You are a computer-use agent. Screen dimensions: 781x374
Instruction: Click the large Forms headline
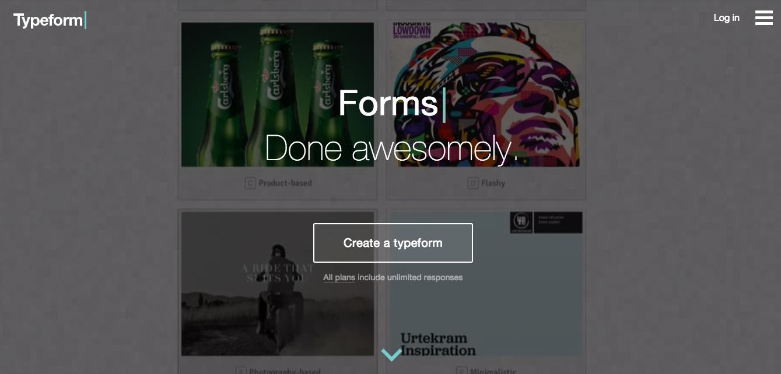(x=388, y=103)
